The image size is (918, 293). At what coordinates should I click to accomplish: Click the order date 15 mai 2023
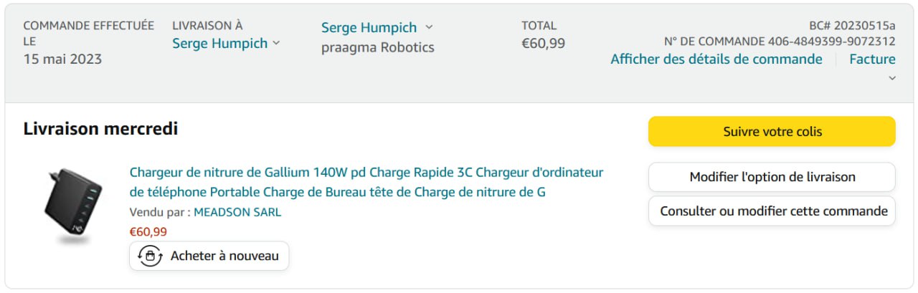pyautogui.click(x=62, y=59)
